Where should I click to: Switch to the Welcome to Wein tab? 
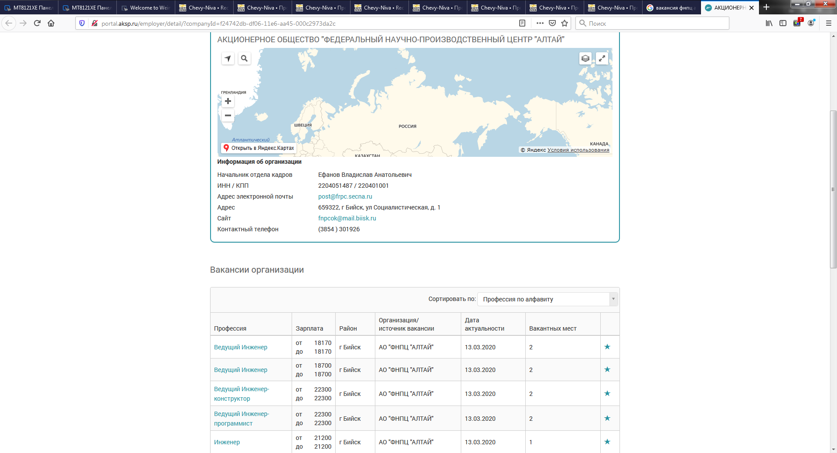point(146,8)
